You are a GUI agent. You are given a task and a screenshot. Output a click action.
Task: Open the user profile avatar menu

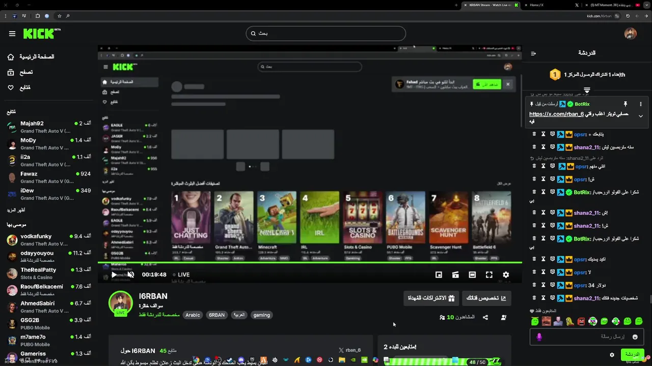coord(631,34)
